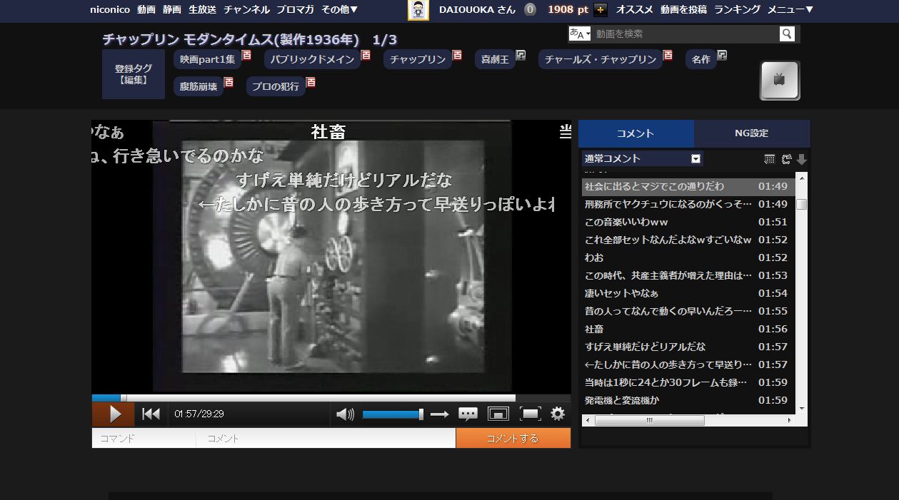Open notifications count 0 badge
The width and height of the screenshot is (899, 500).
pyautogui.click(x=530, y=9)
